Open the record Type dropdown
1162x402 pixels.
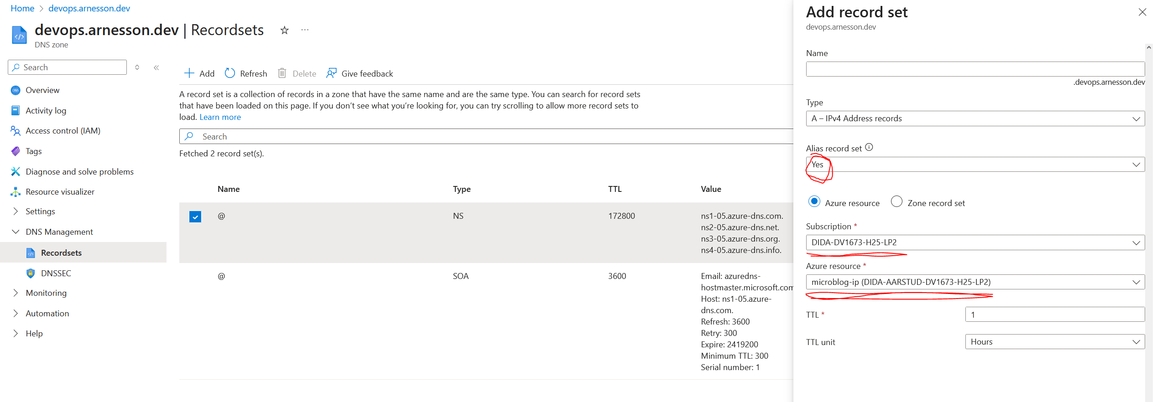click(975, 119)
